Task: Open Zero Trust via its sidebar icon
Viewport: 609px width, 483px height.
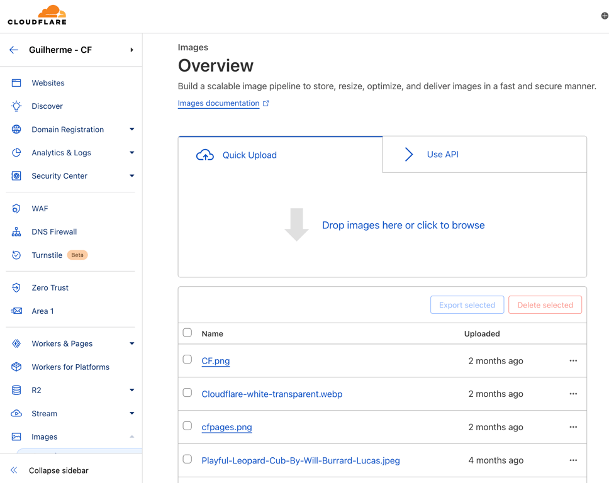Action: 17,287
